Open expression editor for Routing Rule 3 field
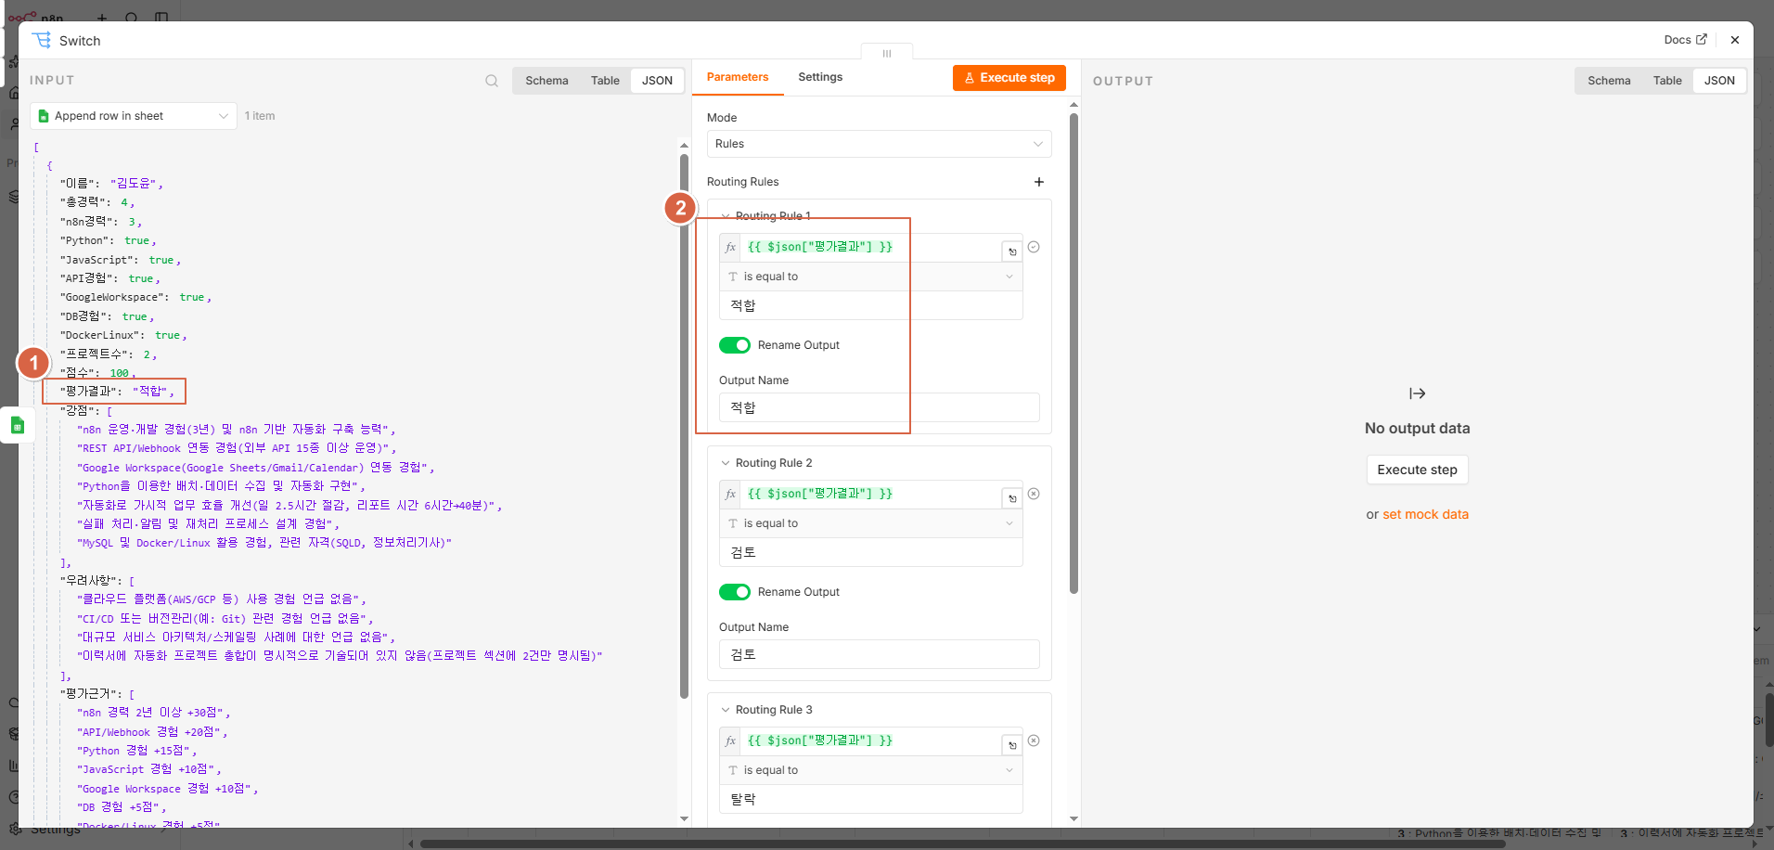The image size is (1774, 850). click(1012, 745)
